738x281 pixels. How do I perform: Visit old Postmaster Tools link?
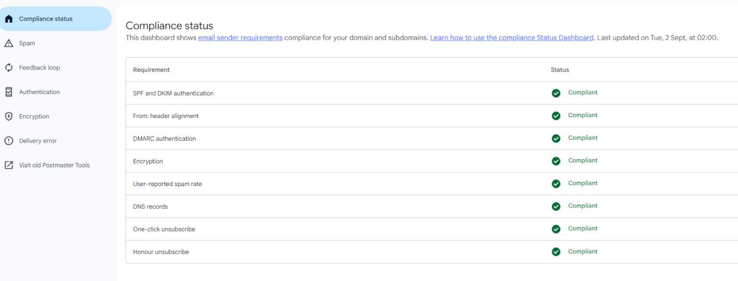click(x=54, y=165)
